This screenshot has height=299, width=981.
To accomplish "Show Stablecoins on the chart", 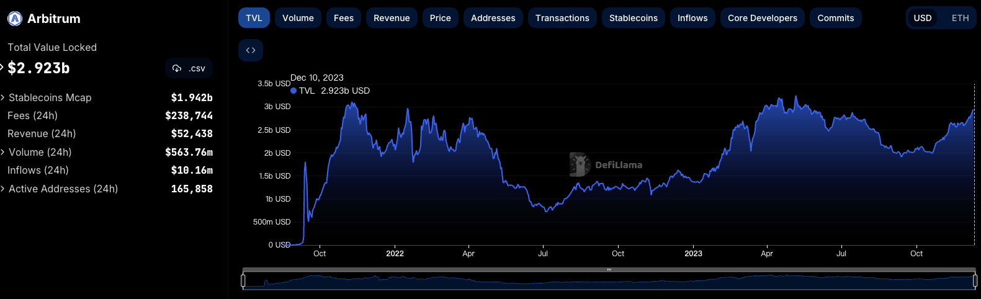I will point(633,18).
